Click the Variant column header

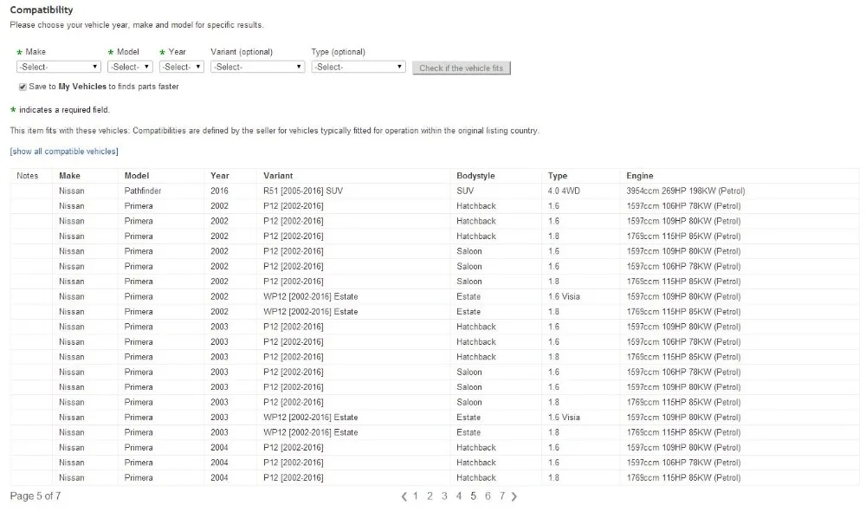pos(278,176)
